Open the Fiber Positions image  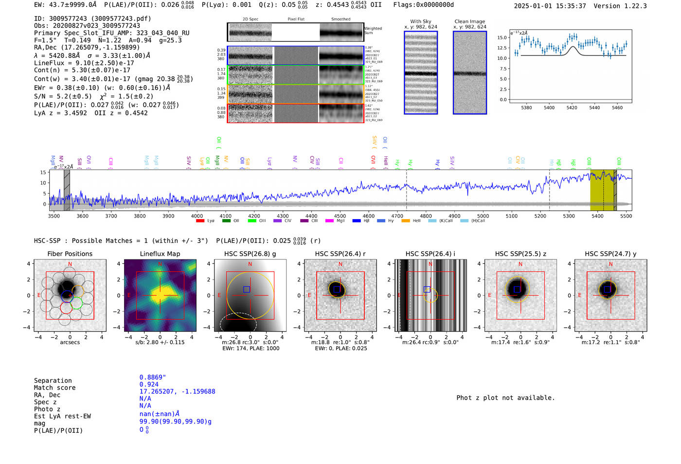pos(70,295)
